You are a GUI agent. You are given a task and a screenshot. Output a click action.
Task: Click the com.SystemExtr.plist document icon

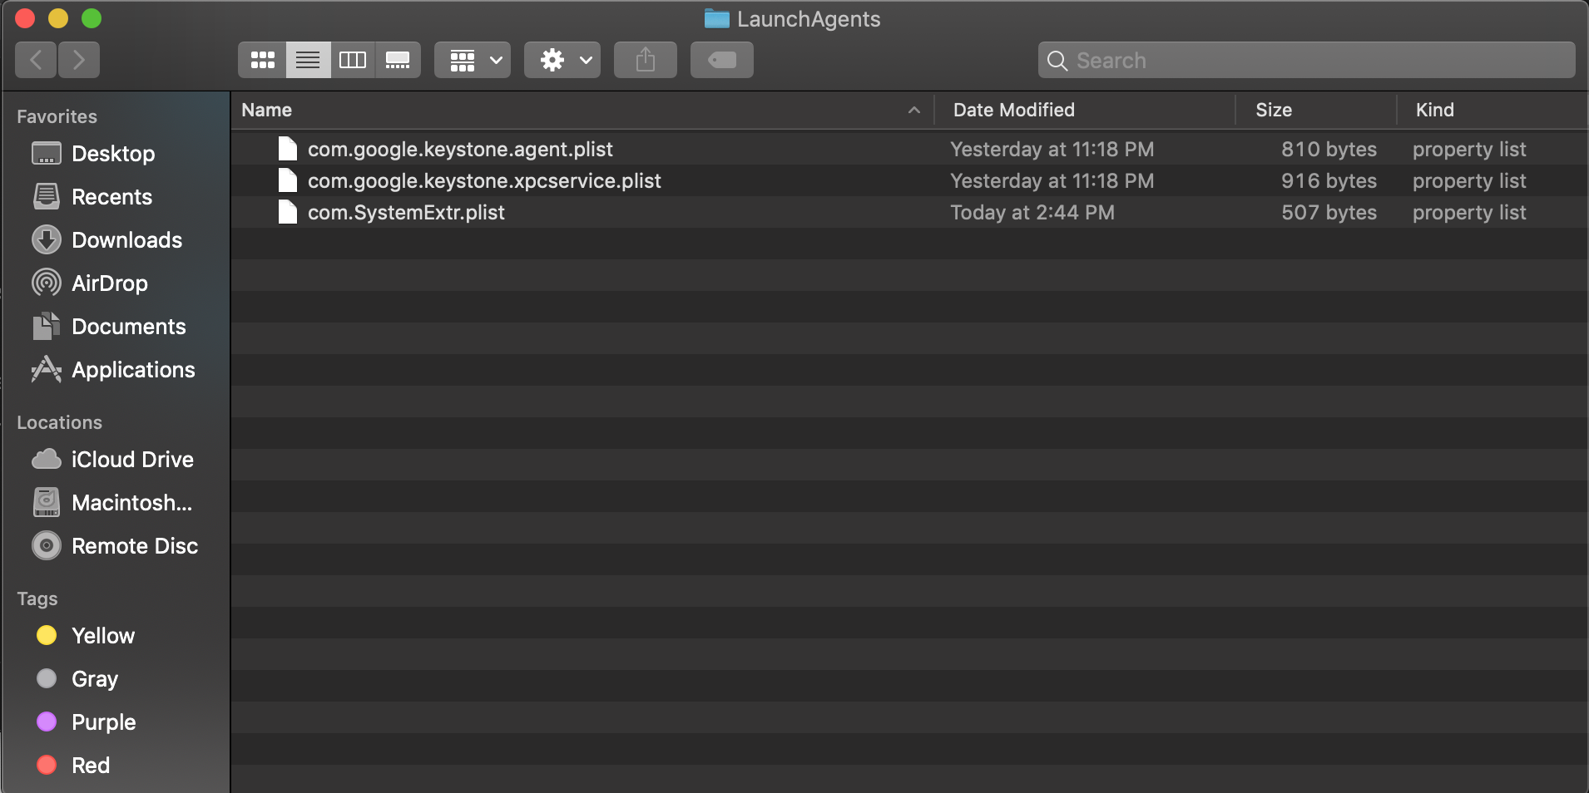coord(288,212)
